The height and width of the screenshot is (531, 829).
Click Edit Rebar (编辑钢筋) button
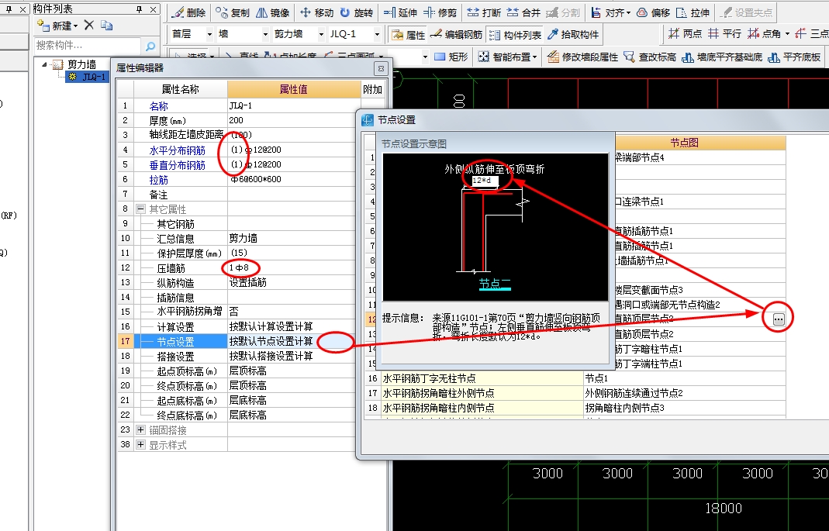(x=456, y=35)
